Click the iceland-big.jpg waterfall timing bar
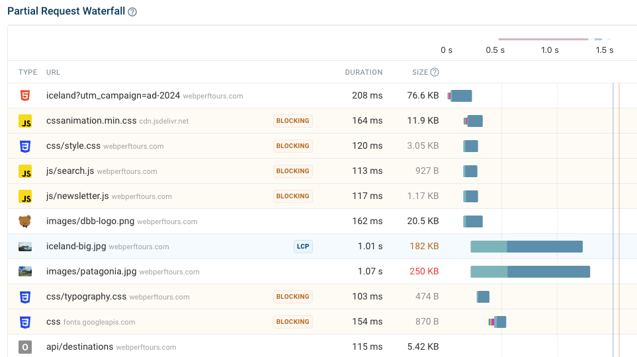The image size is (637, 357). click(x=526, y=247)
